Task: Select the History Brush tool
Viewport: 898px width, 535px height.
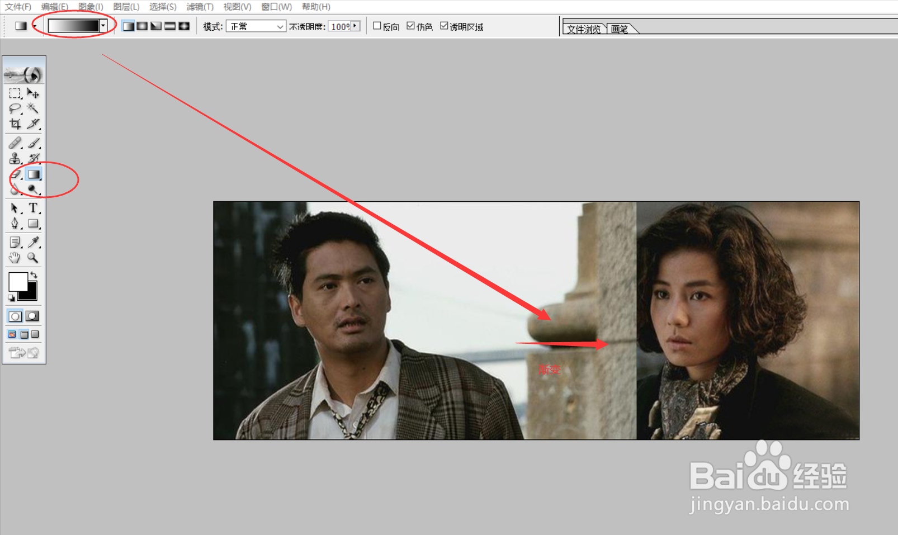Action: tap(33, 158)
